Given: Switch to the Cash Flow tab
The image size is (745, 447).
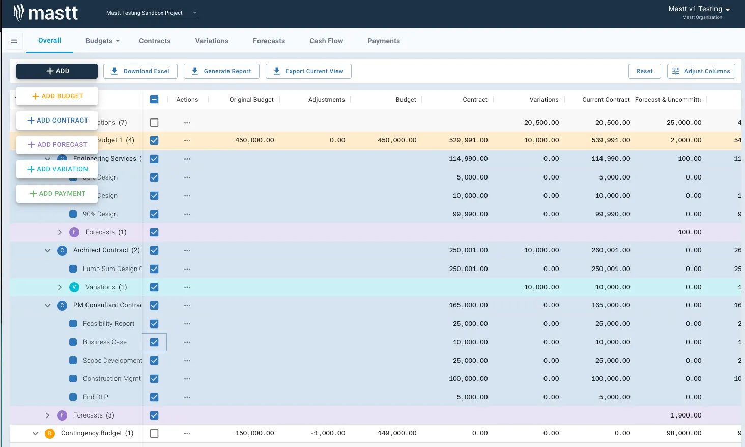Looking at the screenshot, I should [326, 41].
